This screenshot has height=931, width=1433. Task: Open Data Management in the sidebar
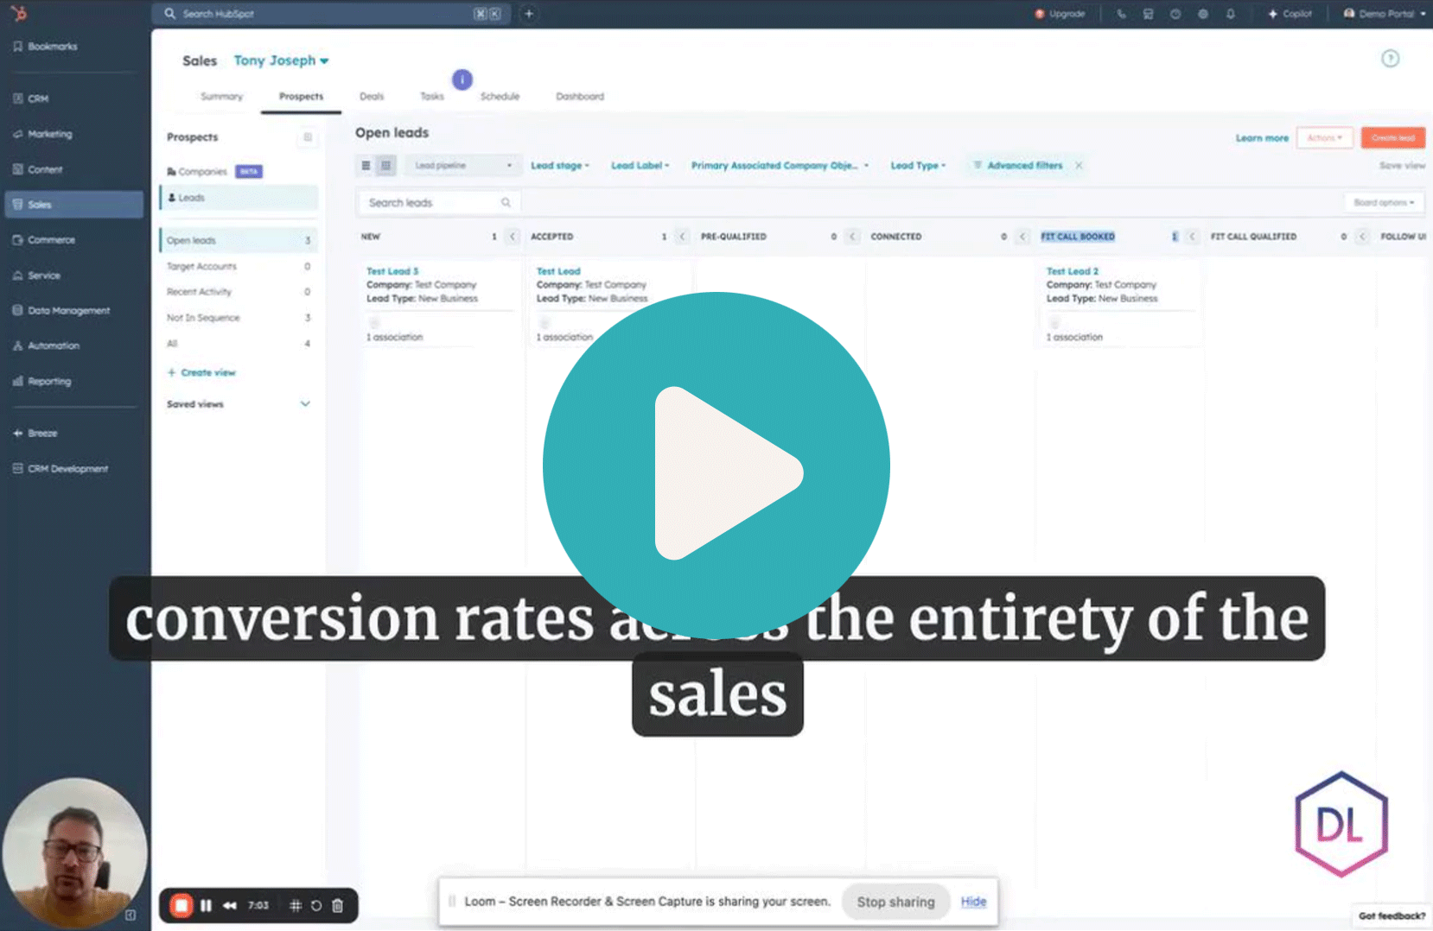click(61, 310)
